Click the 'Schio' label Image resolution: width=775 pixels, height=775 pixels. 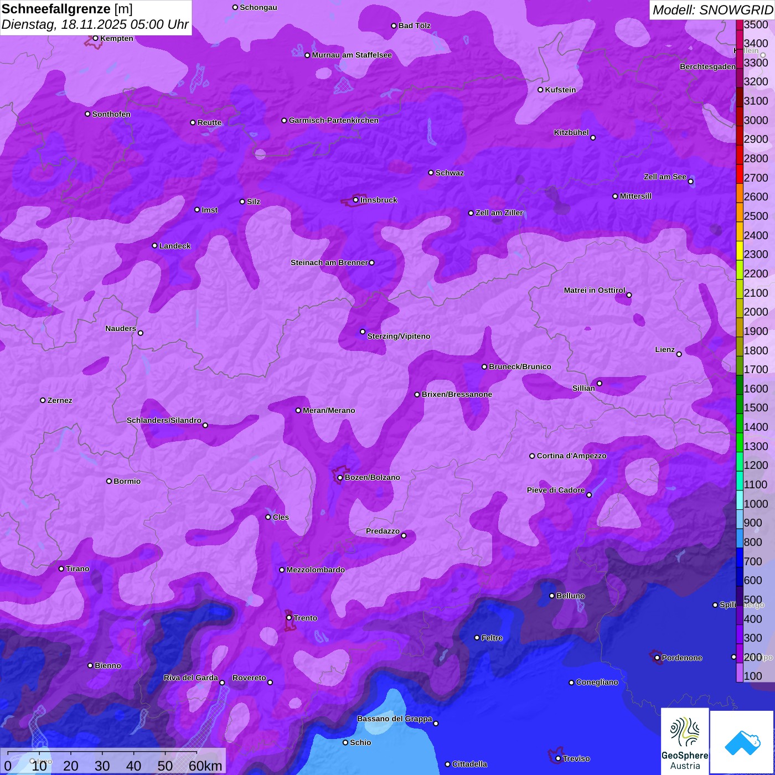[x=360, y=742]
